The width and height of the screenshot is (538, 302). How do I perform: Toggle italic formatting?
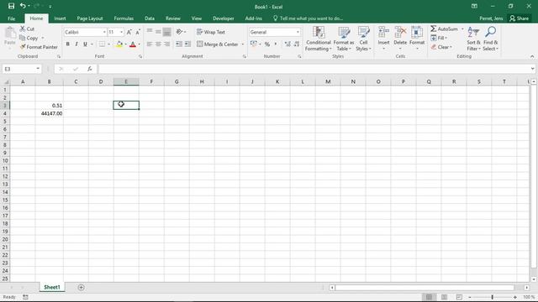[76, 44]
